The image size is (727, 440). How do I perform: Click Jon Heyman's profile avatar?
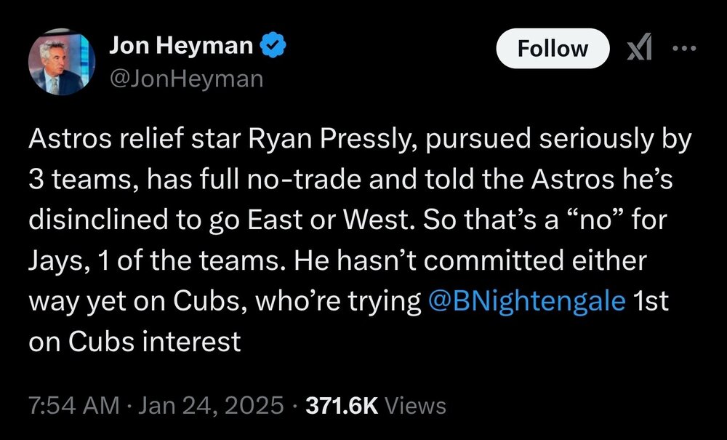tap(61, 63)
